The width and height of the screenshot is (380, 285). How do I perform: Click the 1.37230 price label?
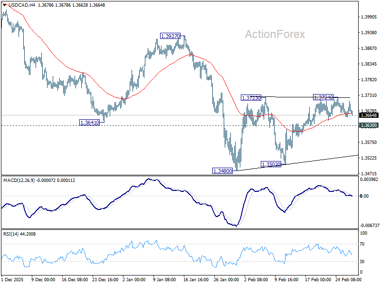pos(251,98)
